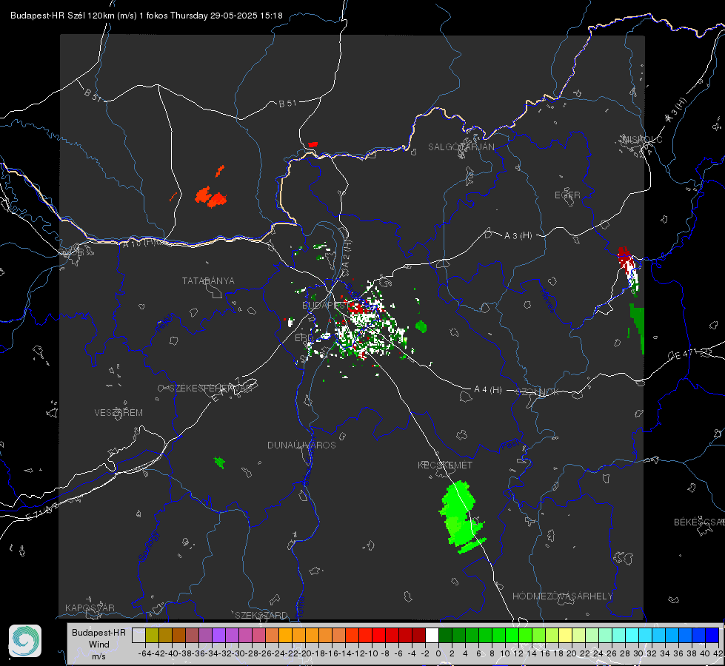Click the blue 'Pest' county label
Viewport: 725px width, 666px height.
click(510, 445)
